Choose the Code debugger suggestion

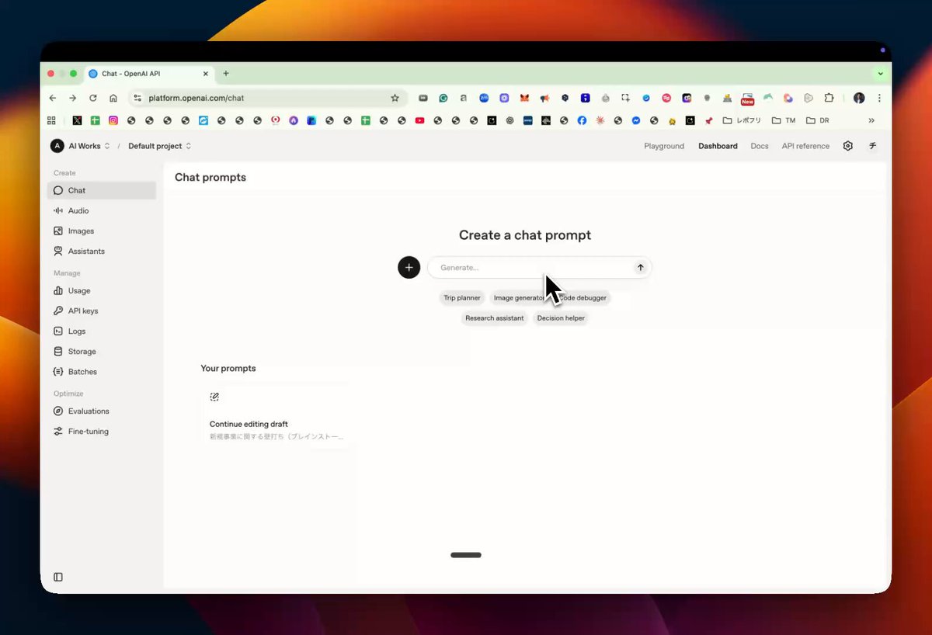[582, 297]
